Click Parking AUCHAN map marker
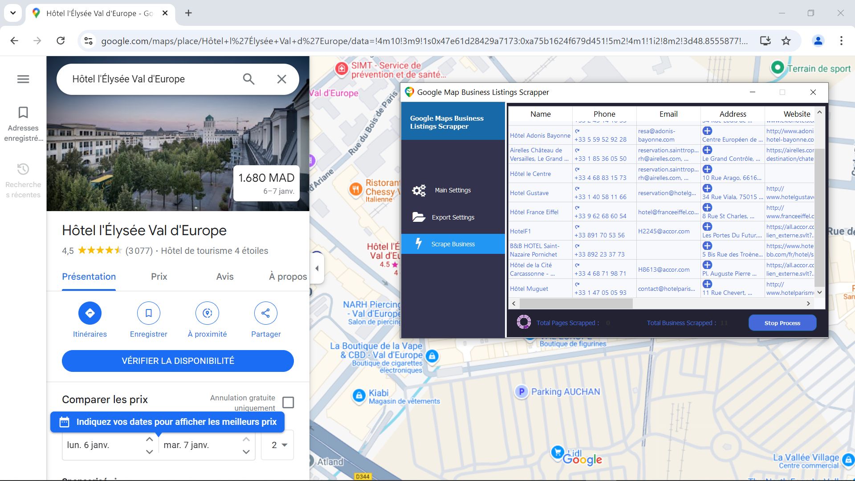This screenshot has width=855, height=481. pos(521,391)
